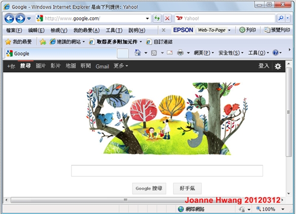This screenshot has width=296, height=214.
Task: Click the Google search text field
Action: point(167,171)
